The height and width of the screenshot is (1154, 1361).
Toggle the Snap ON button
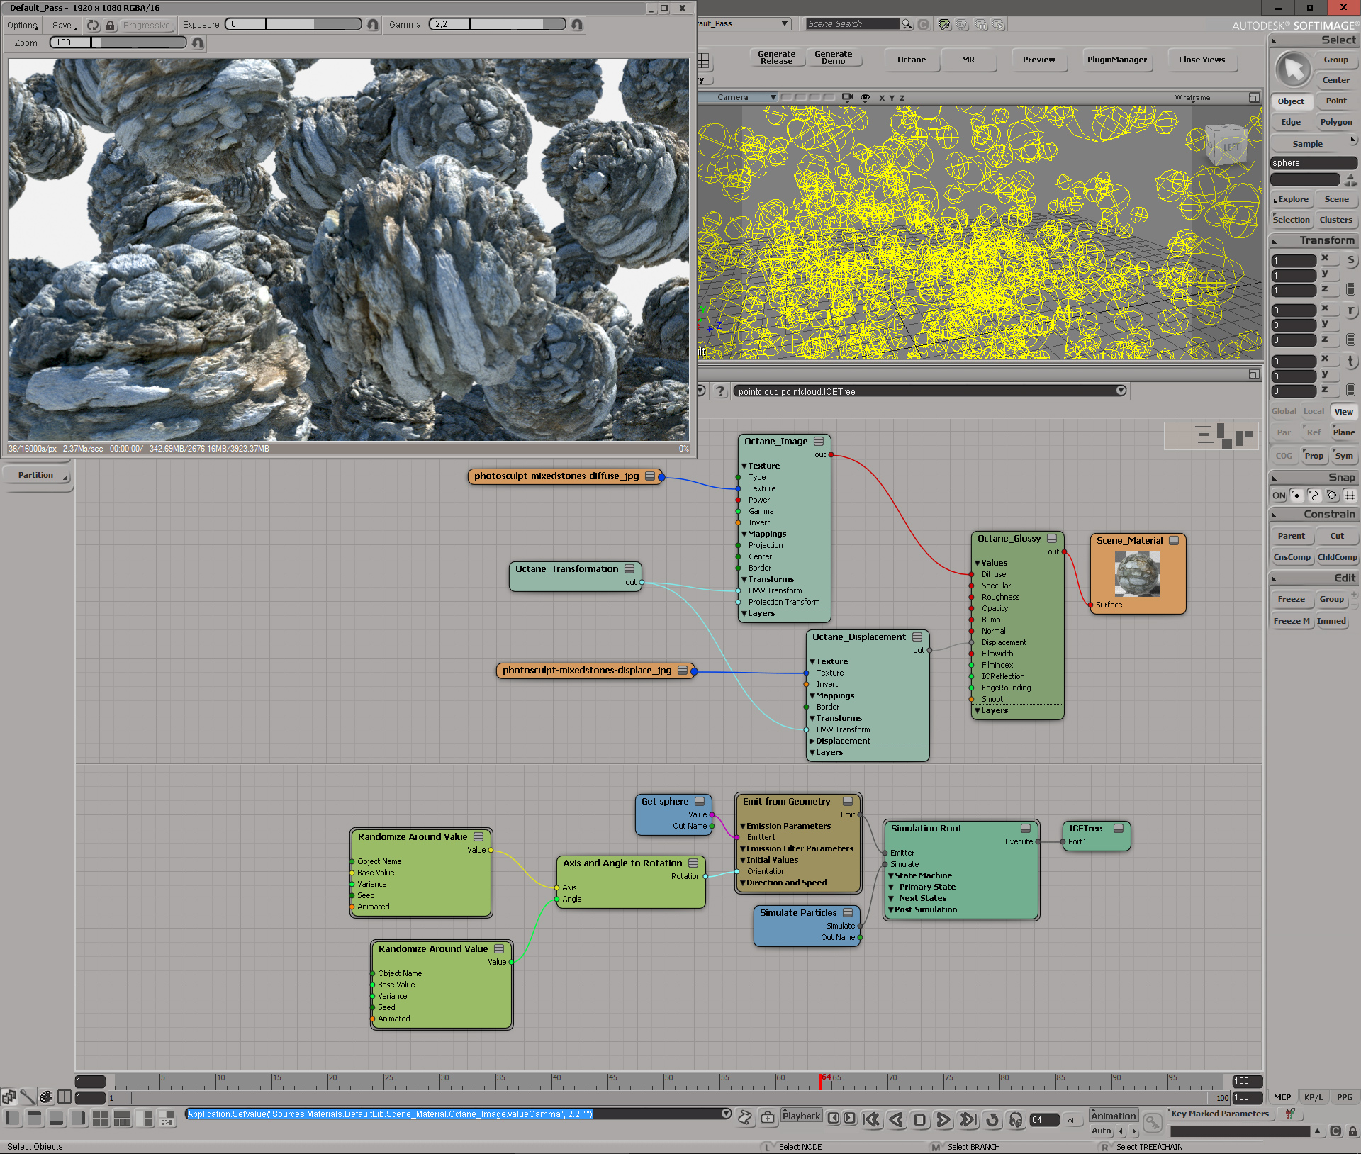[1278, 495]
